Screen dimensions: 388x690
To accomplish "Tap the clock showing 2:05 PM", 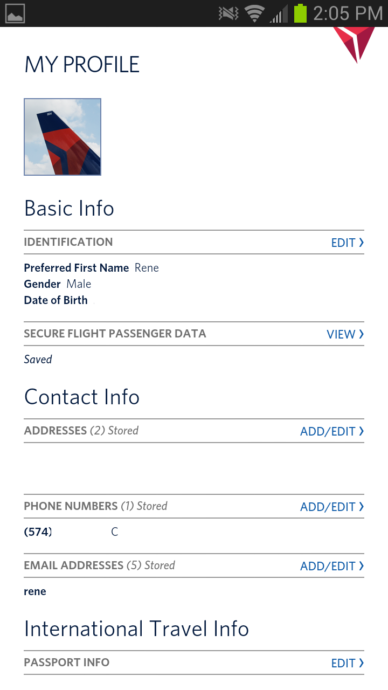I will (x=347, y=13).
